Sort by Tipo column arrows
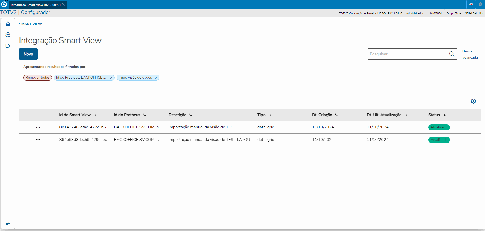The height and width of the screenshot is (231, 485). coord(270,115)
